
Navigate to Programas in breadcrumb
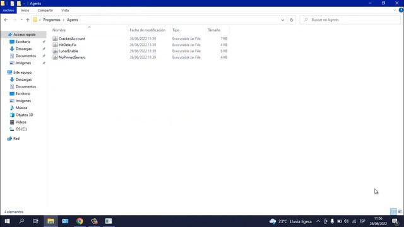[52, 20]
